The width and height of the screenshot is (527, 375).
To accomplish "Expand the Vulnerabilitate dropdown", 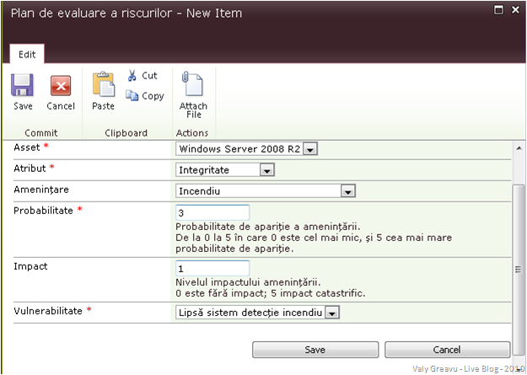I will click(331, 313).
